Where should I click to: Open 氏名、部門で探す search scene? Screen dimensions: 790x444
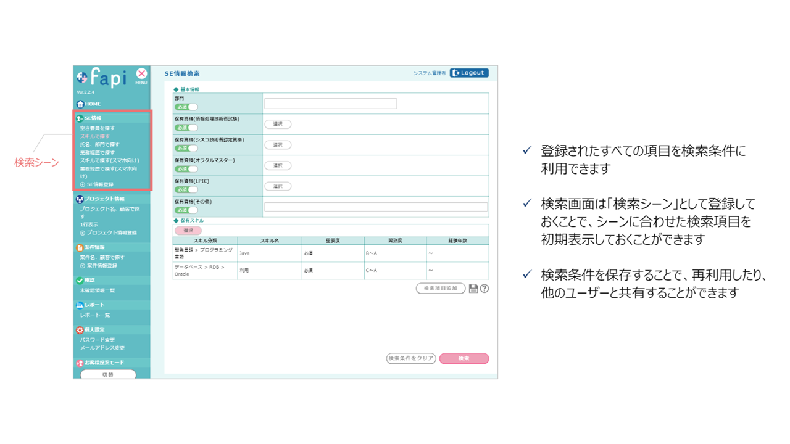(x=99, y=144)
